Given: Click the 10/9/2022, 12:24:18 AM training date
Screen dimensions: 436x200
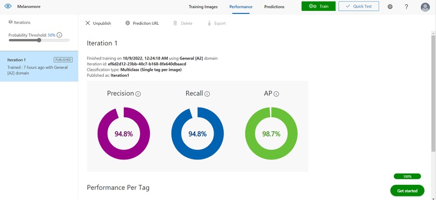Looking at the screenshot, I should tap(146, 58).
